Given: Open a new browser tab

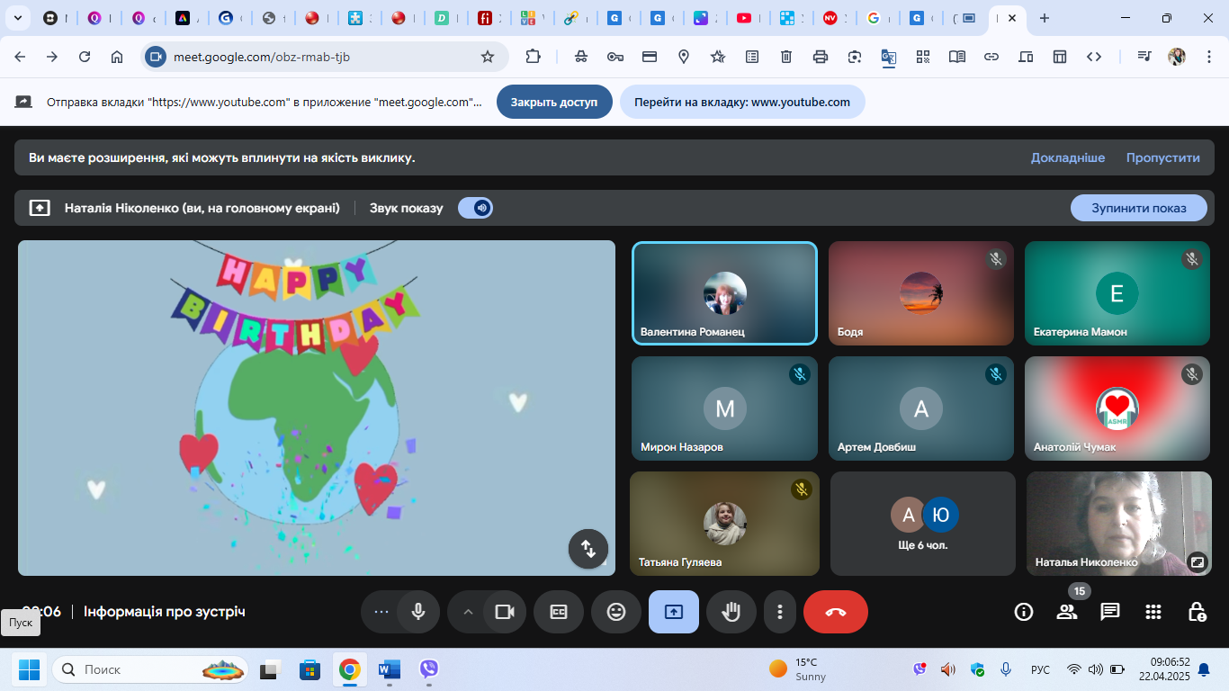Looking at the screenshot, I should coord(1045,18).
